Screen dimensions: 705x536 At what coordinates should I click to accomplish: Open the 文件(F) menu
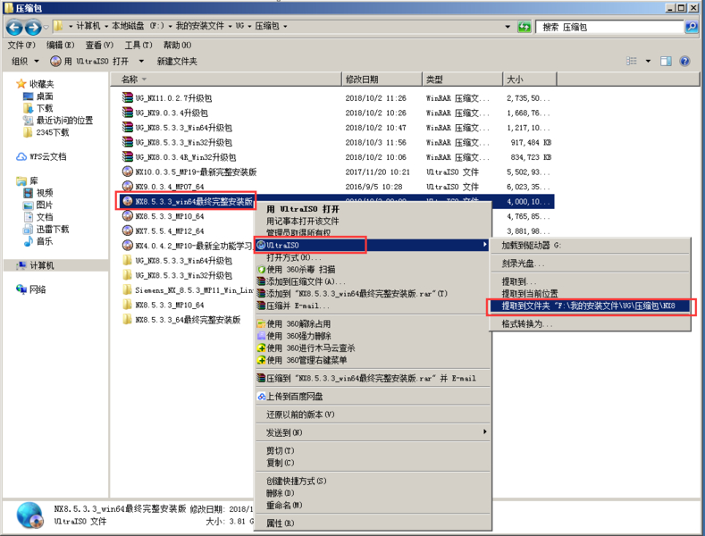click(21, 45)
